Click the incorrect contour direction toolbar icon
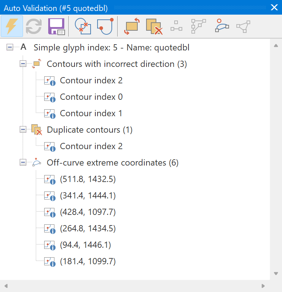This screenshot has width=282, height=292. [132, 26]
